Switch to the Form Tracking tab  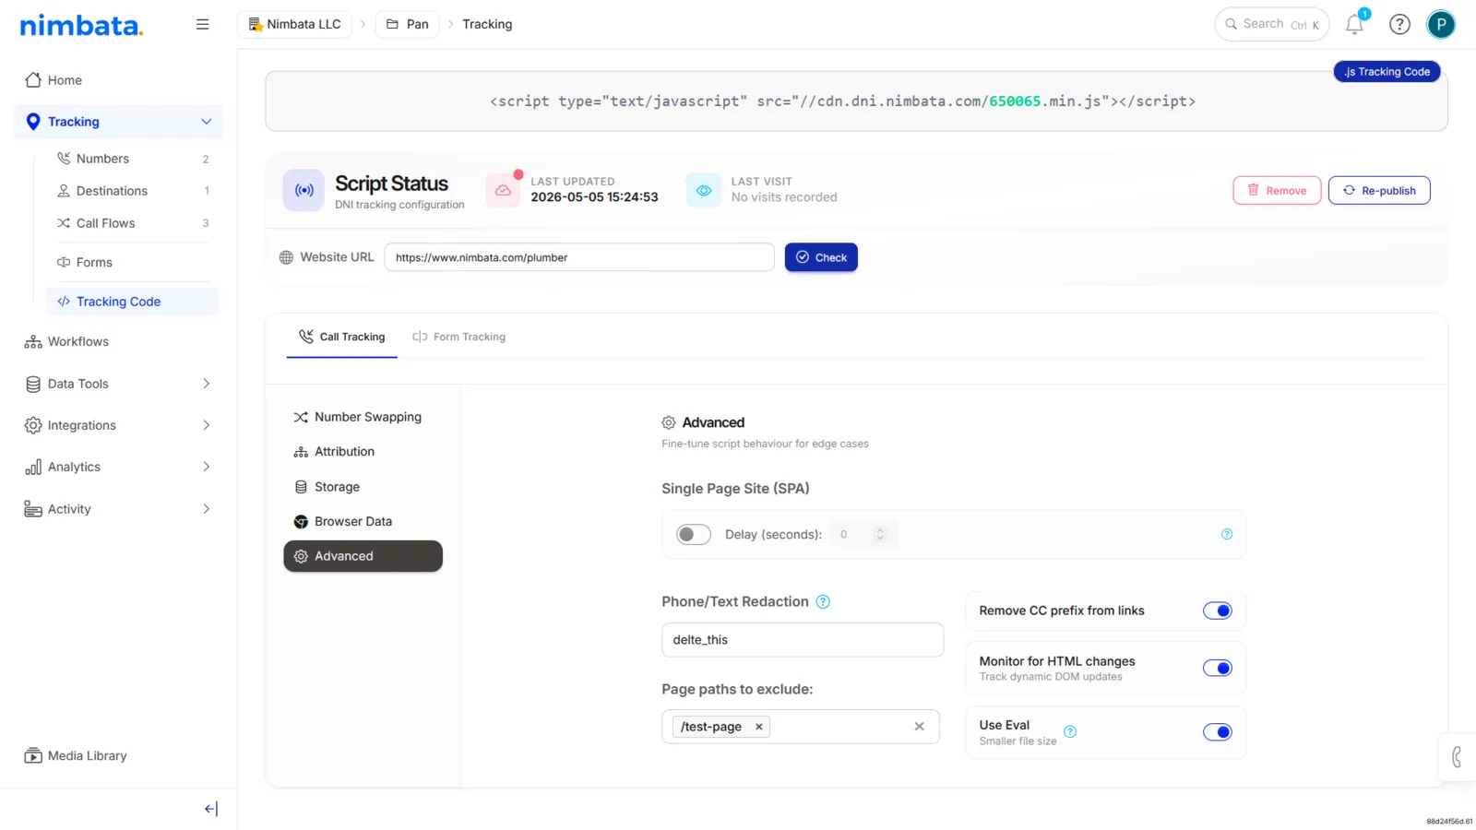click(459, 337)
